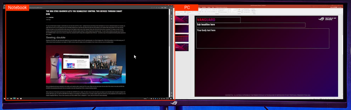Open the Find command in PowerPoint ribbon
The width and height of the screenshot is (351, 110).
(253, 9)
